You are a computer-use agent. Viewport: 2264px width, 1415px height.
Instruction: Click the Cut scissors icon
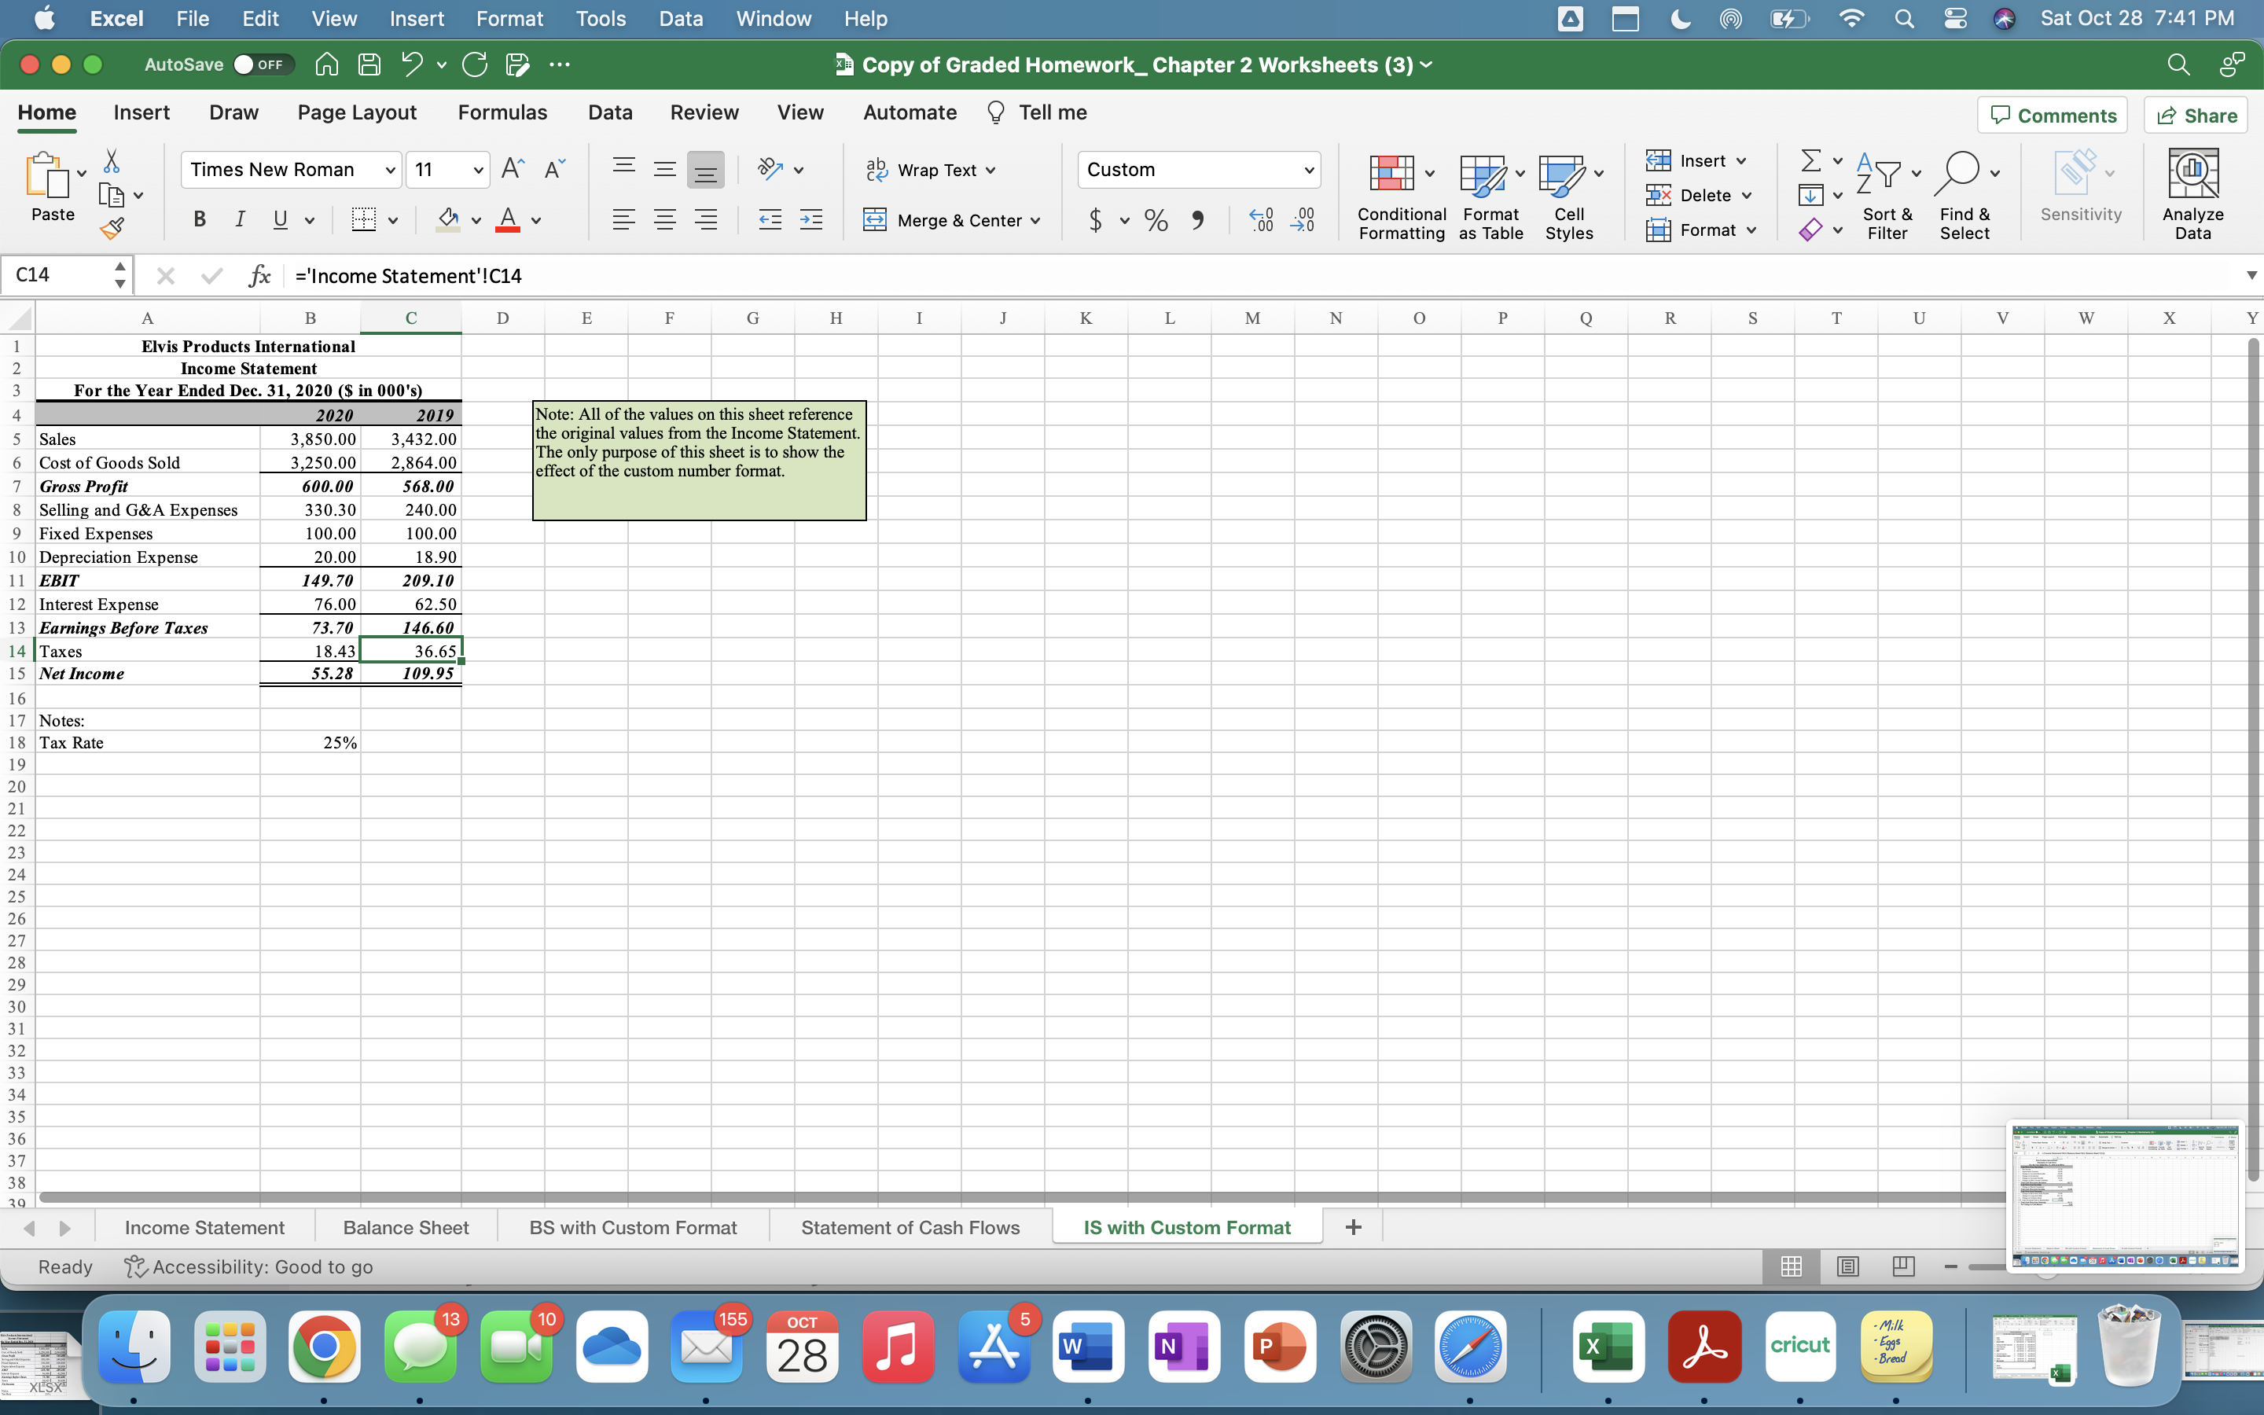coord(112,161)
